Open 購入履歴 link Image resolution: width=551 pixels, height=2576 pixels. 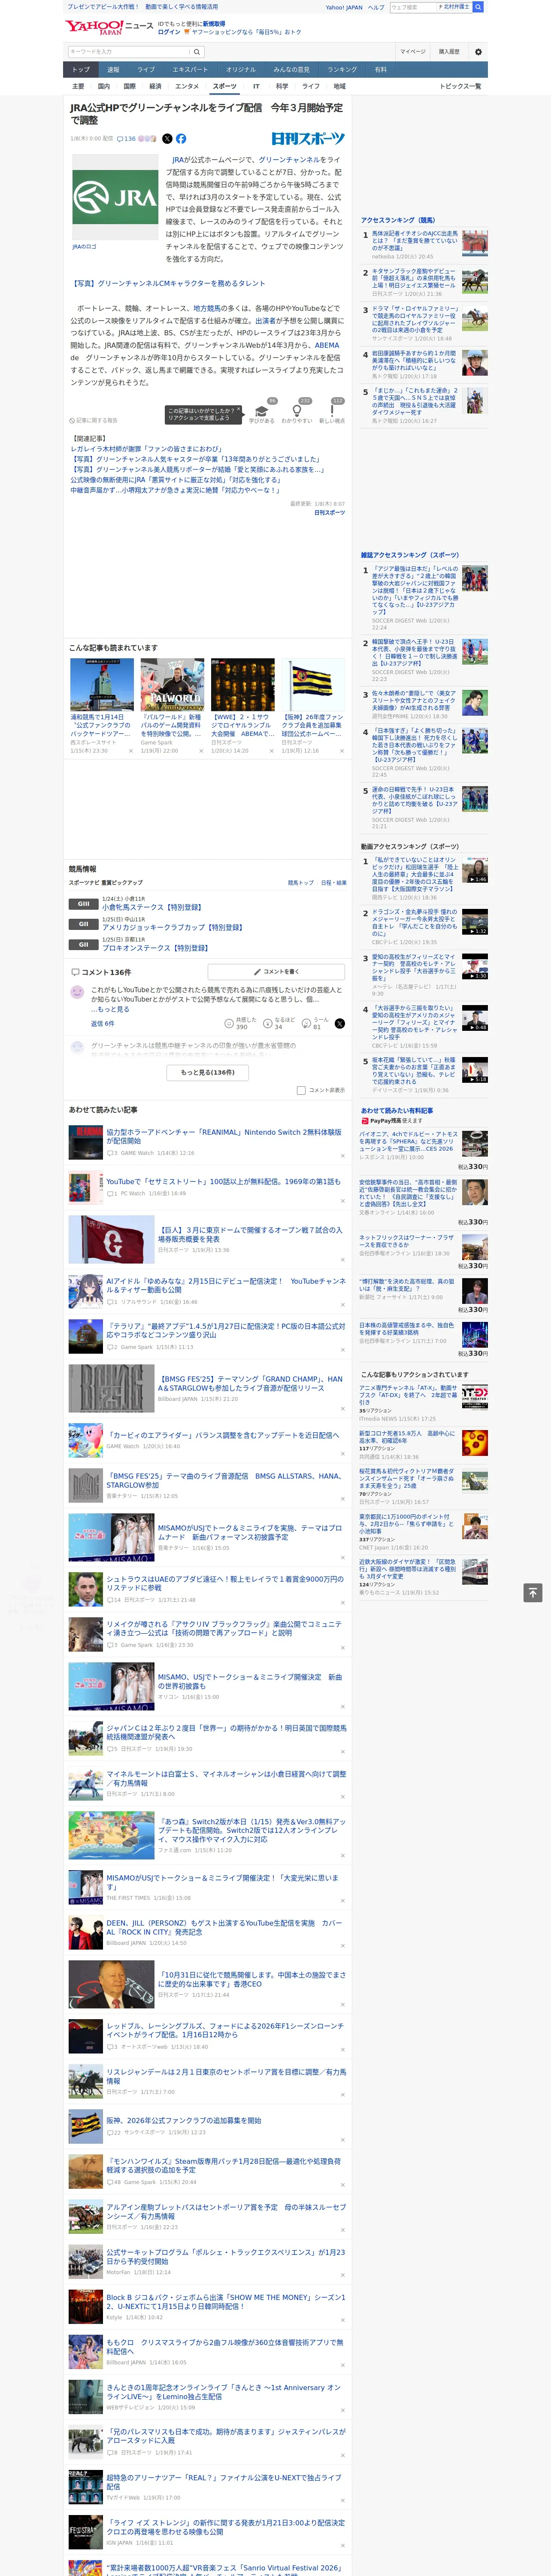[x=449, y=52]
